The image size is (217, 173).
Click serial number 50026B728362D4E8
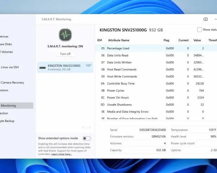pos(152,130)
